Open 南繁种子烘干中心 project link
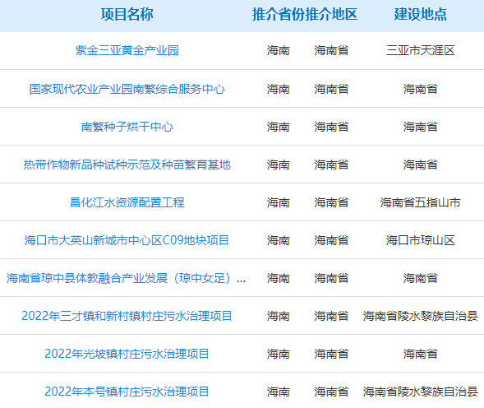The width and height of the screenshot is (484, 408). (127, 127)
